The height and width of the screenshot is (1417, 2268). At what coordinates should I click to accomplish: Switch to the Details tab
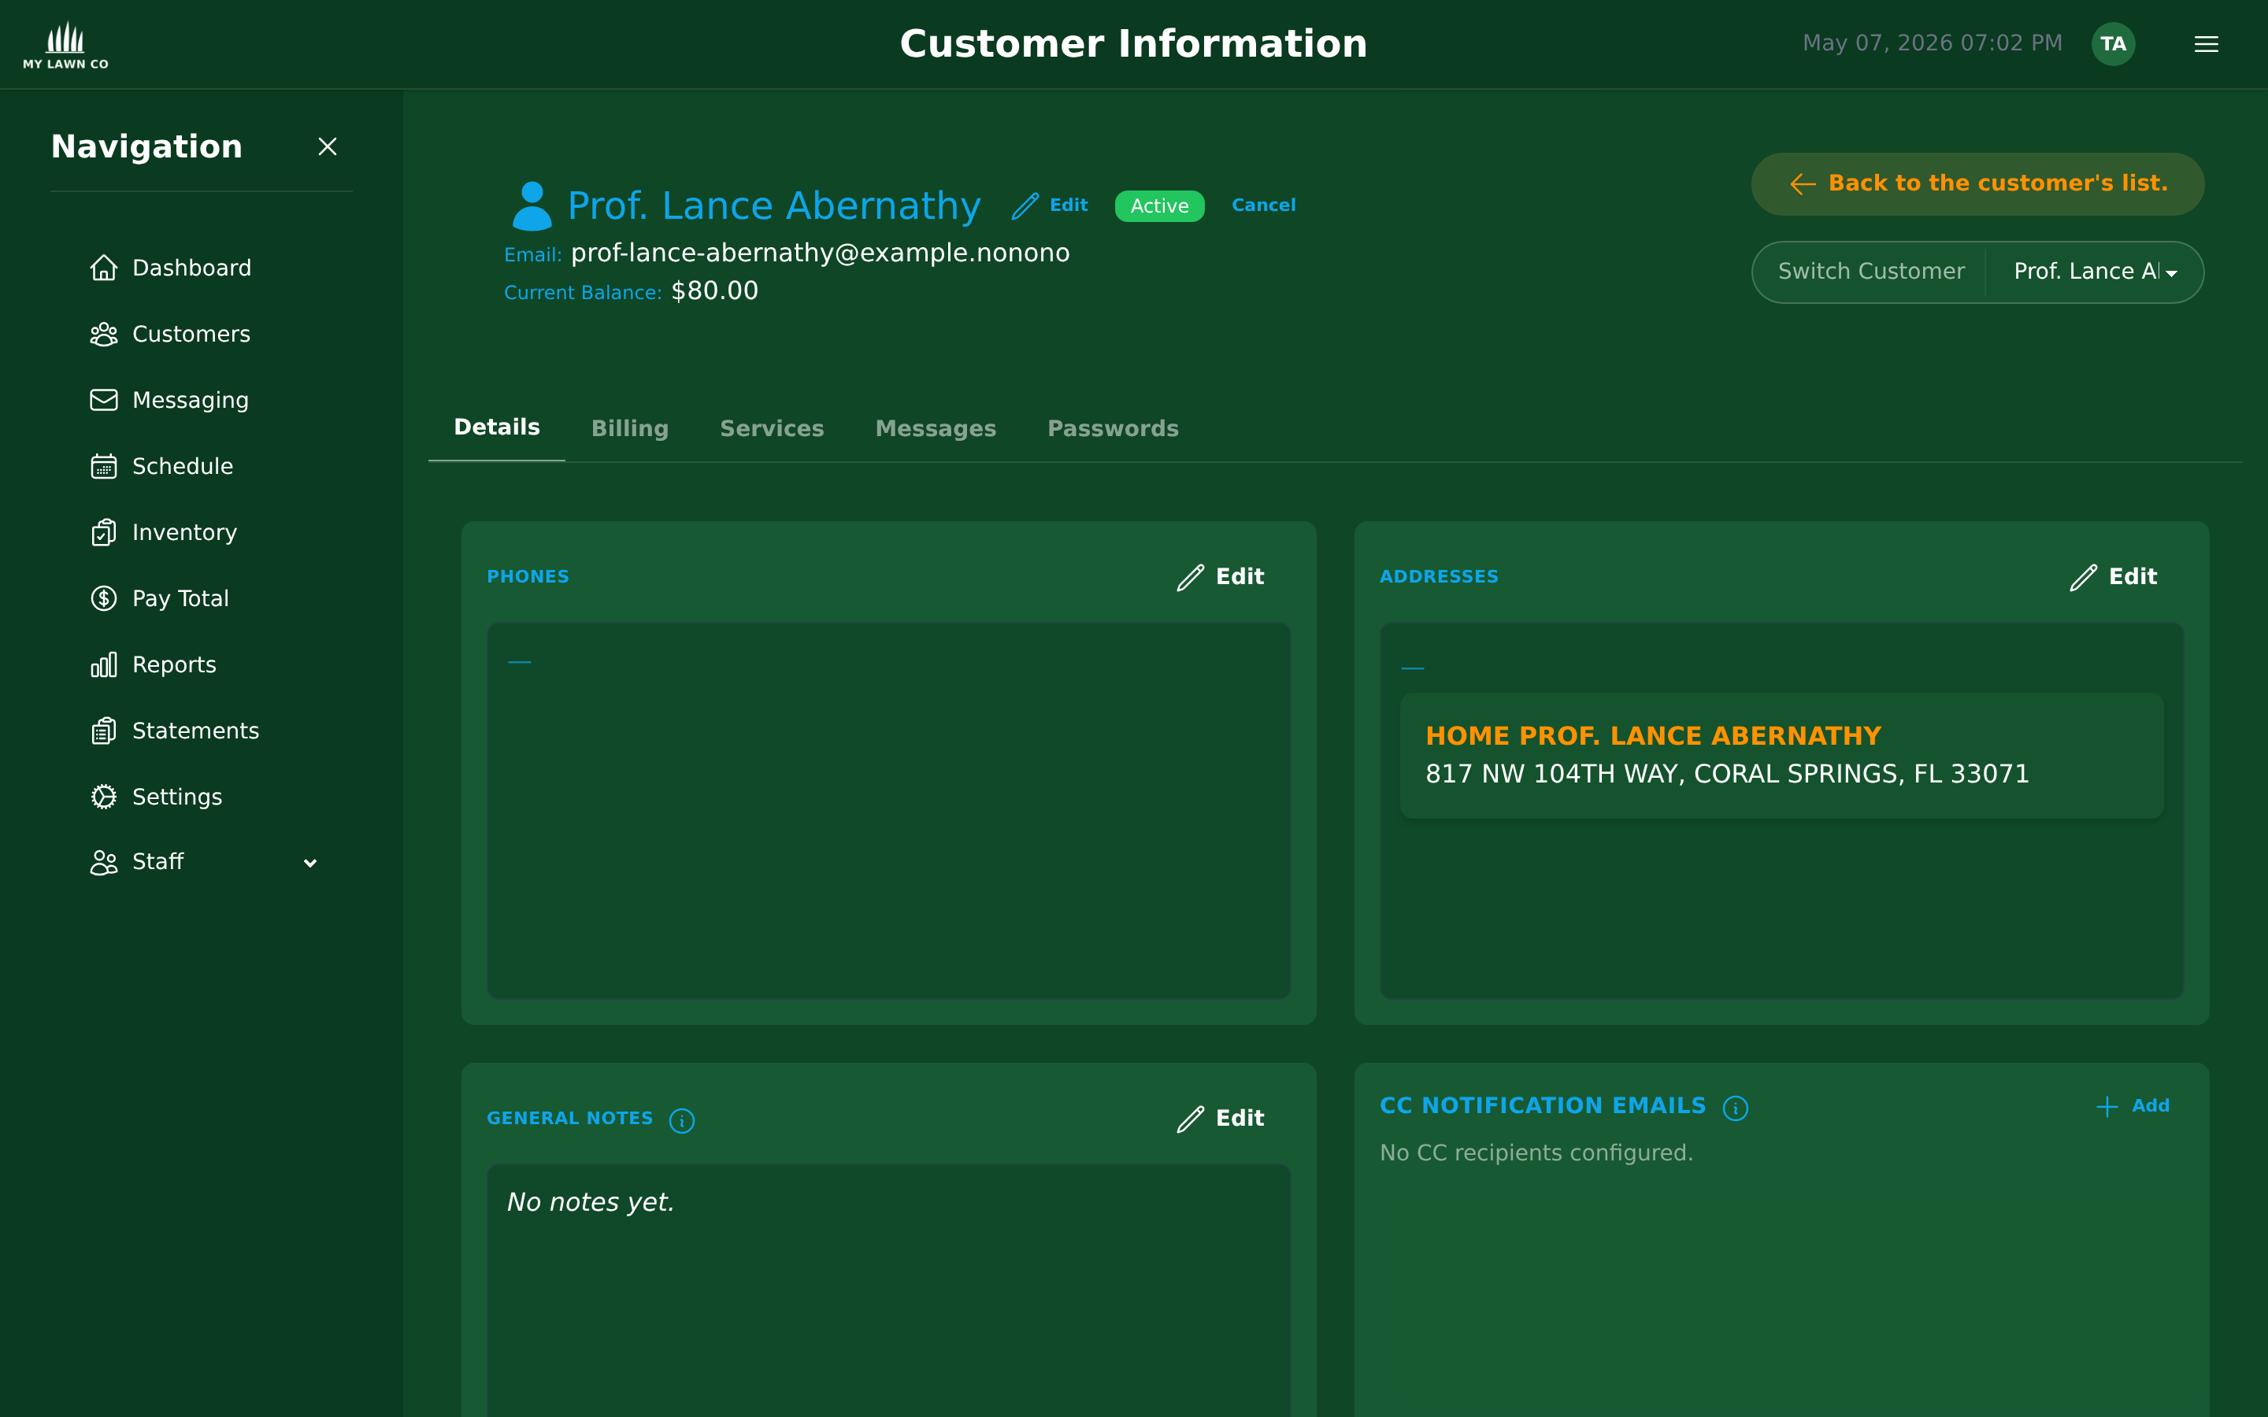coord(497,427)
